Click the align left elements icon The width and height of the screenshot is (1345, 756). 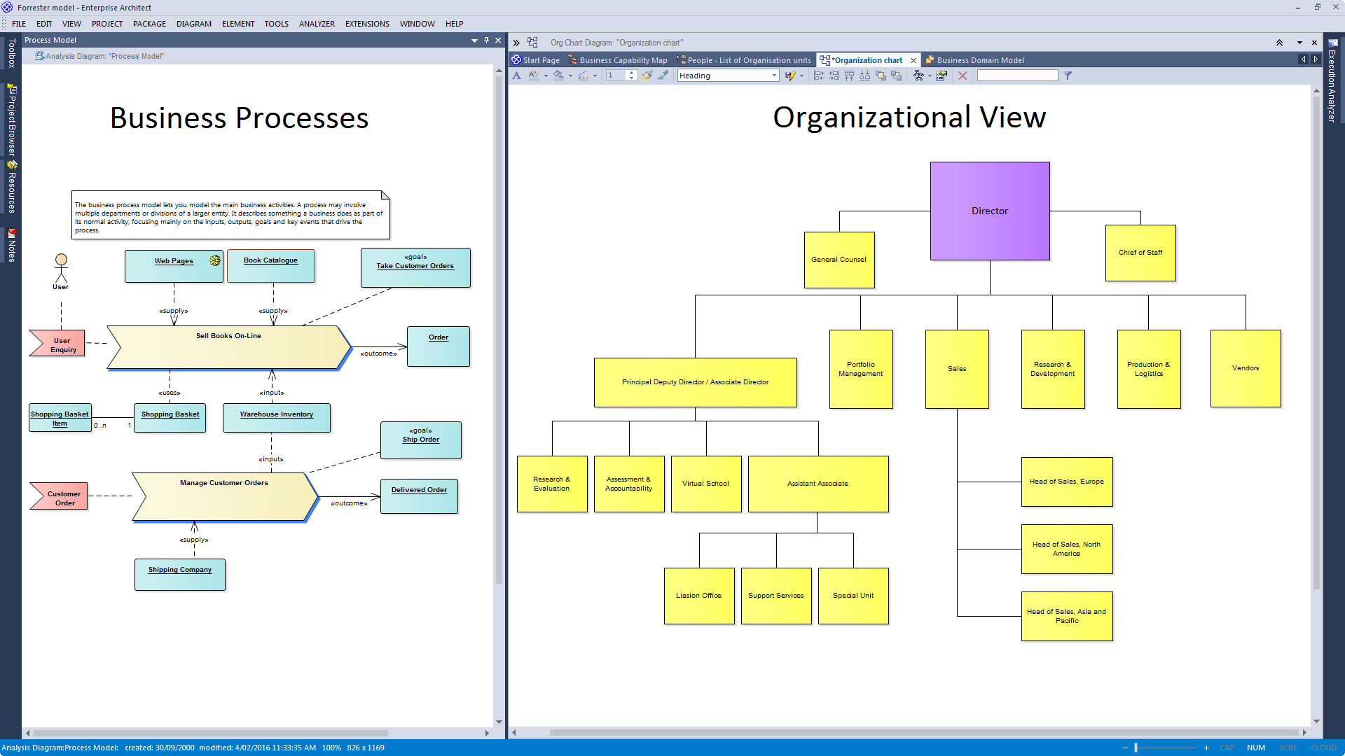tap(818, 76)
